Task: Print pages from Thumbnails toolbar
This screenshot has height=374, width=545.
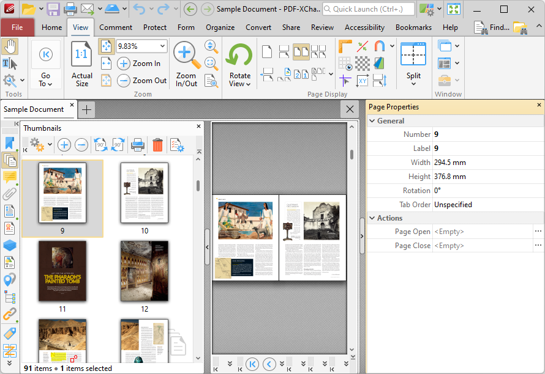Action: [x=138, y=145]
